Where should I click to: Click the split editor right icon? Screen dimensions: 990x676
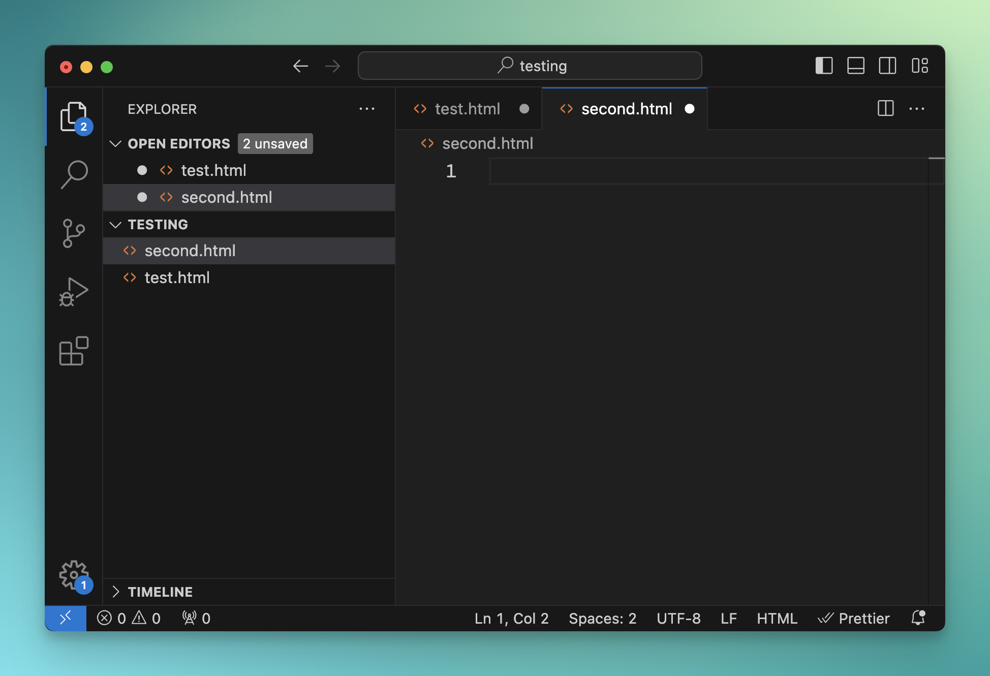point(885,108)
